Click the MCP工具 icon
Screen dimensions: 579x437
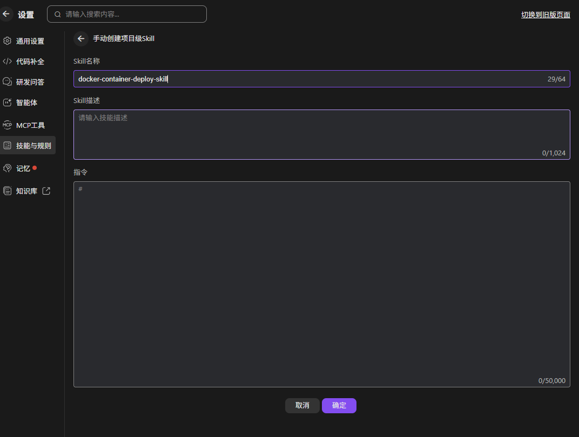point(8,125)
